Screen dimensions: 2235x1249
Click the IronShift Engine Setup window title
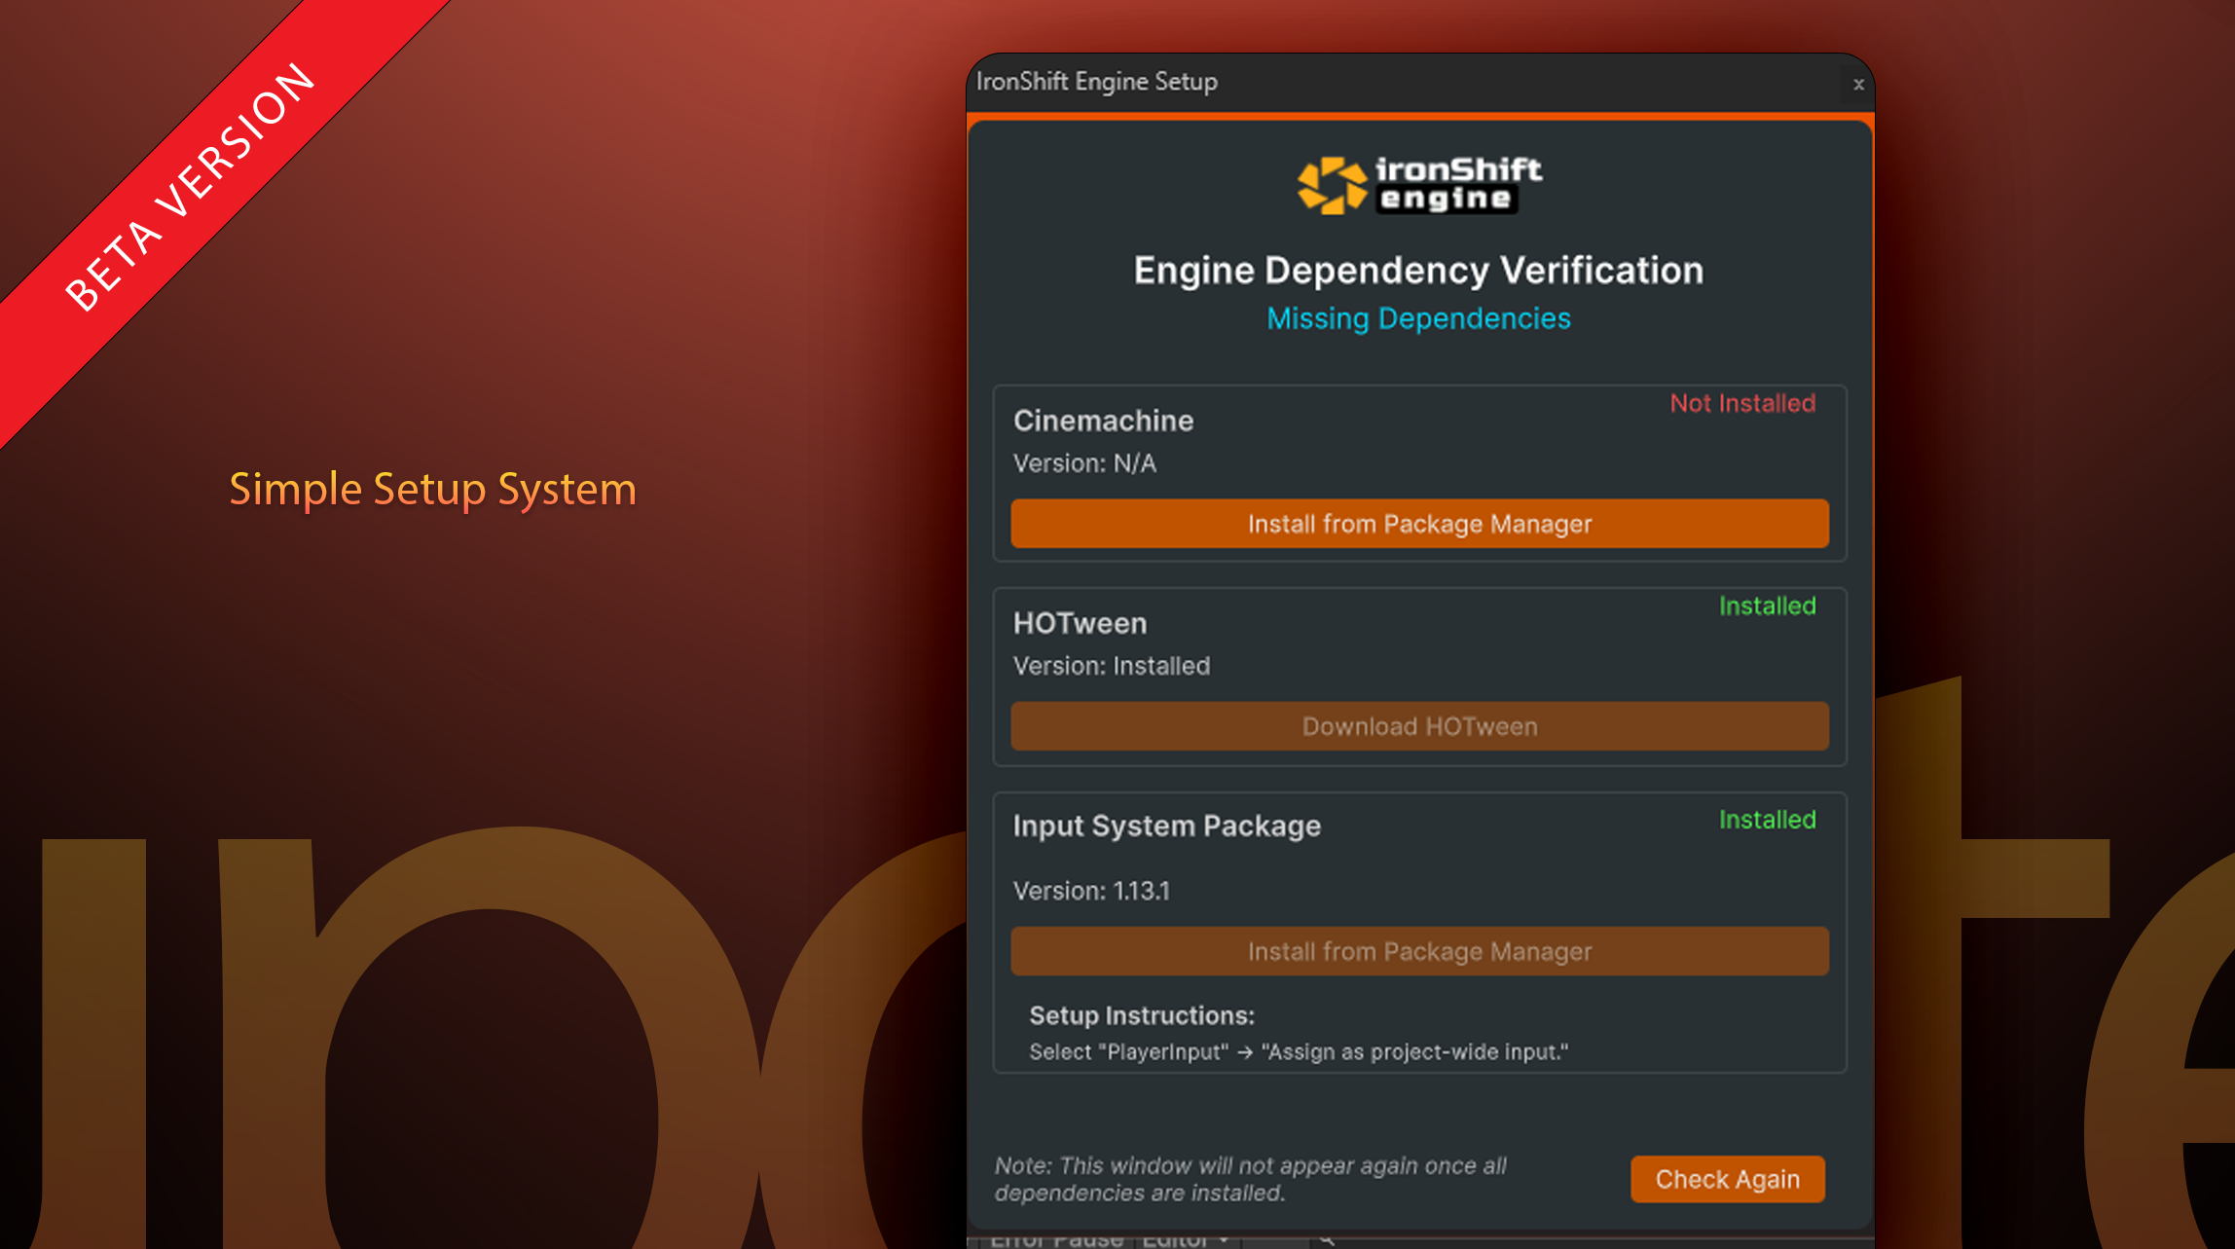click(1097, 82)
